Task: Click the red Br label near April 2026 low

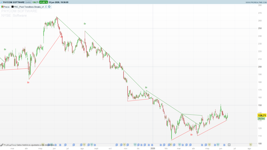Action: pos(191,135)
